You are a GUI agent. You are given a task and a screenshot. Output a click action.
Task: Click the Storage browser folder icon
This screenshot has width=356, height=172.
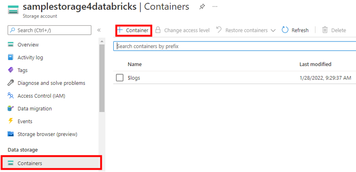(11, 134)
